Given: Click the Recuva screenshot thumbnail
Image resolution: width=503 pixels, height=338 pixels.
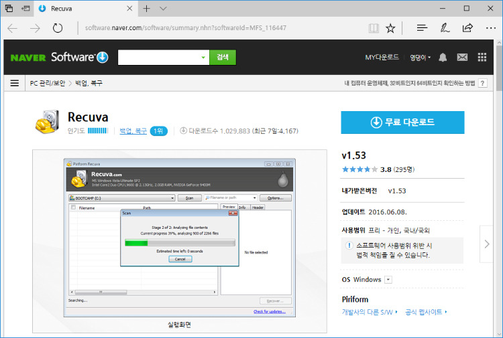Looking at the screenshot, I should (179, 238).
